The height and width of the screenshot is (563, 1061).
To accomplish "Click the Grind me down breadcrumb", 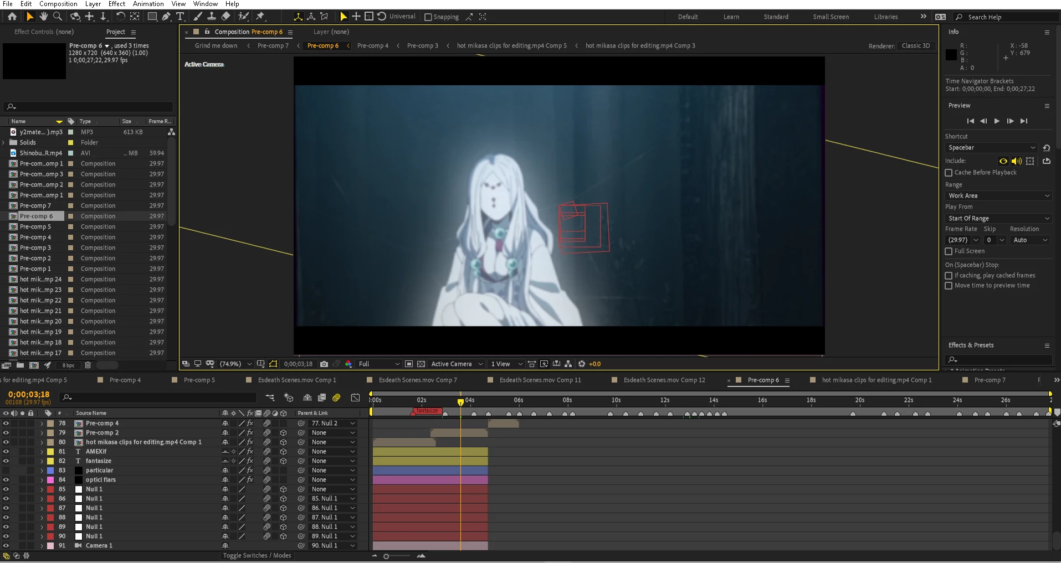I will pyautogui.click(x=216, y=46).
